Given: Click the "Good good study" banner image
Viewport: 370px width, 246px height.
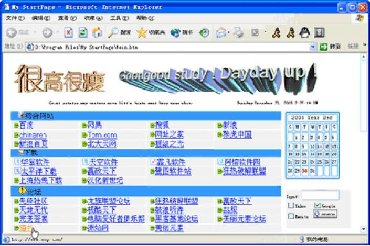Looking at the screenshot, I should [218, 79].
